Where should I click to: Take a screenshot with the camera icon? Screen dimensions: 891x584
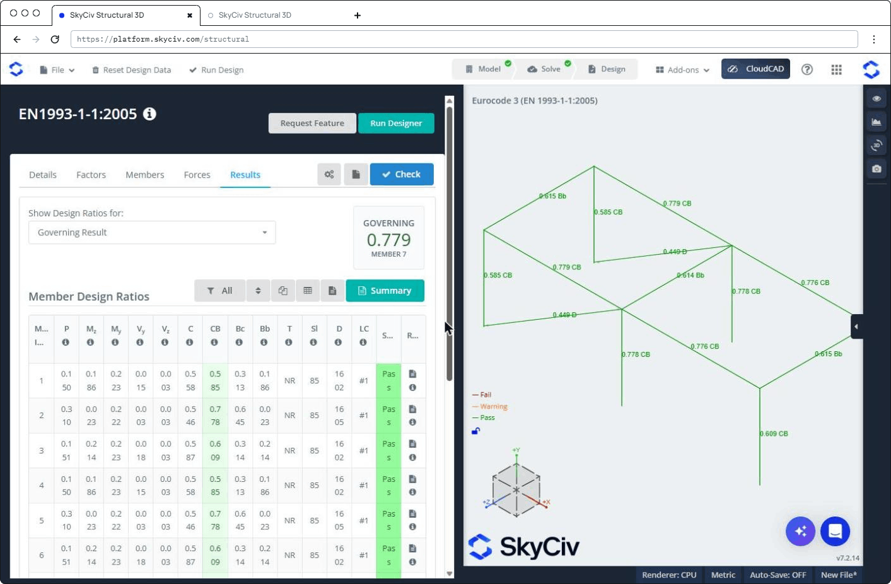(876, 168)
